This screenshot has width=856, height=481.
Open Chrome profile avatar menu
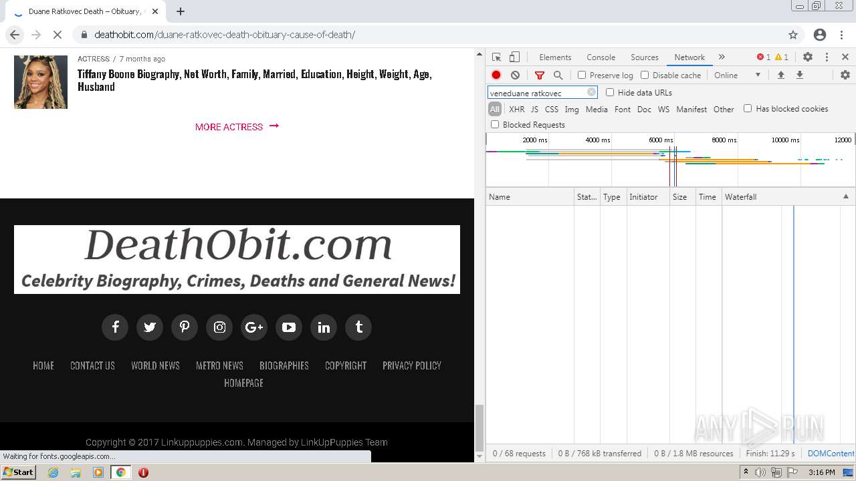[820, 35]
